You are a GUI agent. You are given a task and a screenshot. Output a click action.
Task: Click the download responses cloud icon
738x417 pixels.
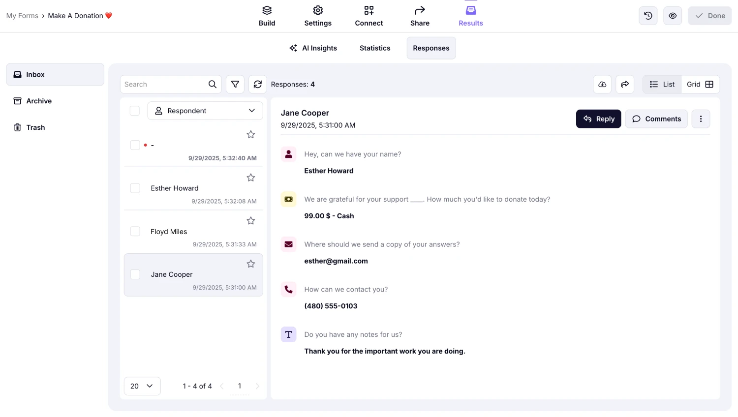[x=602, y=85]
